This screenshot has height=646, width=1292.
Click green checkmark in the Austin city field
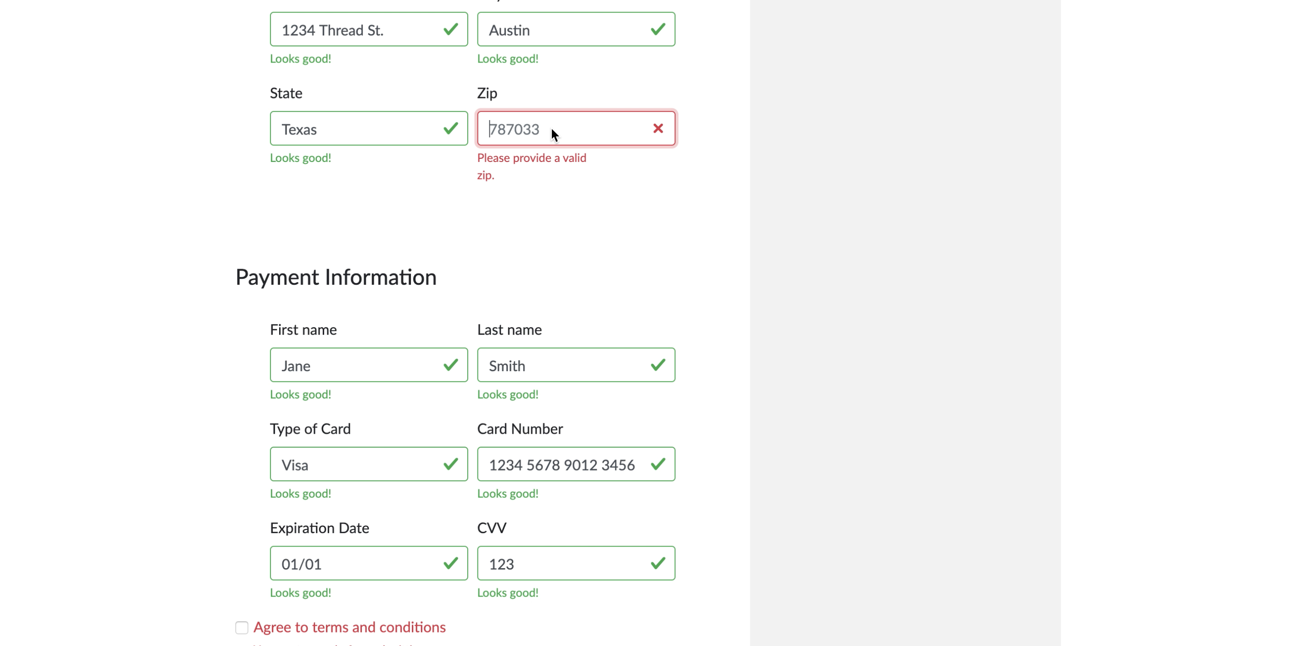click(658, 30)
